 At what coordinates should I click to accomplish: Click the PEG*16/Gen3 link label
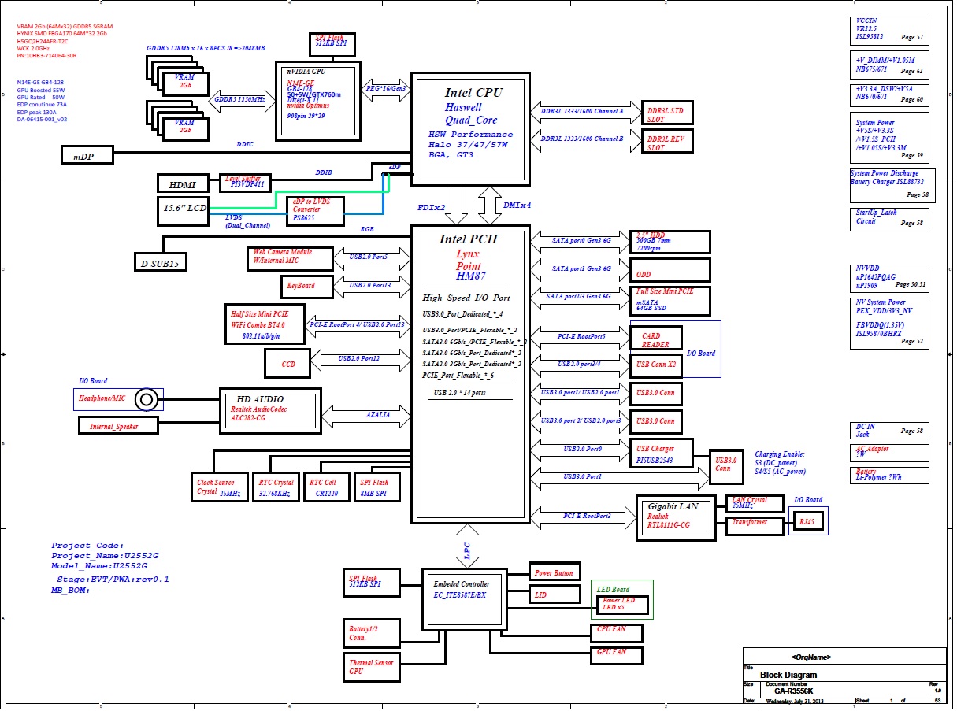[387, 88]
